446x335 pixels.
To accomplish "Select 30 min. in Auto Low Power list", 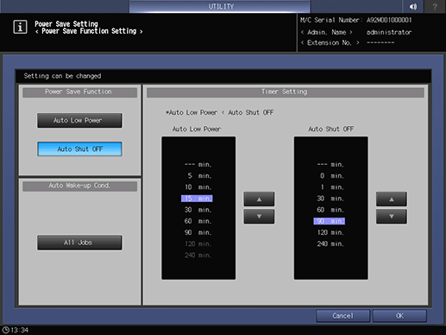I will tap(198, 210).
